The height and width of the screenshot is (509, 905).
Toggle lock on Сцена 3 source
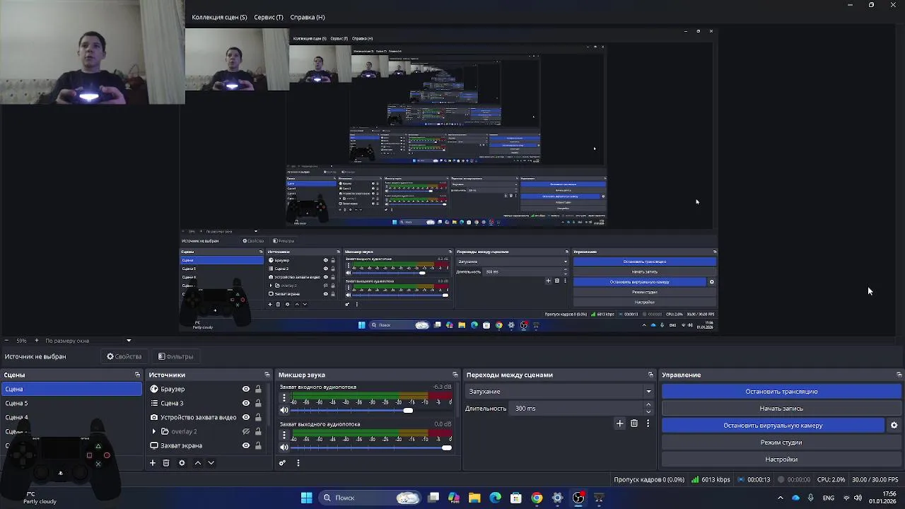coord(258,403)
